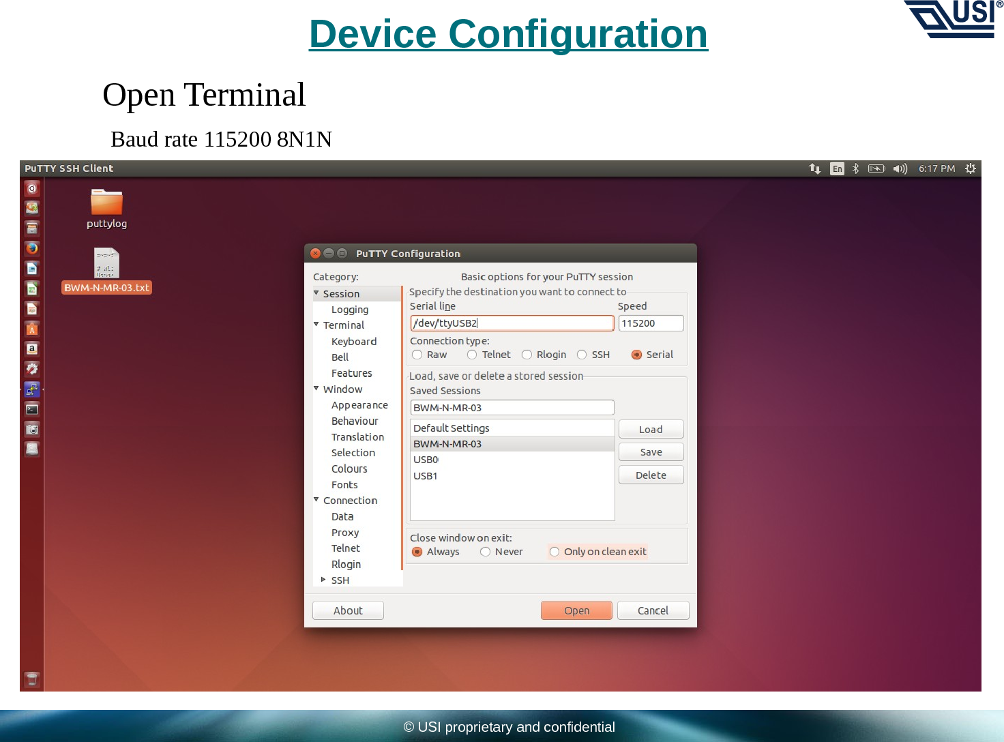
Task: Open the Screenshot camera app in dock
Action: pos(32,429)
